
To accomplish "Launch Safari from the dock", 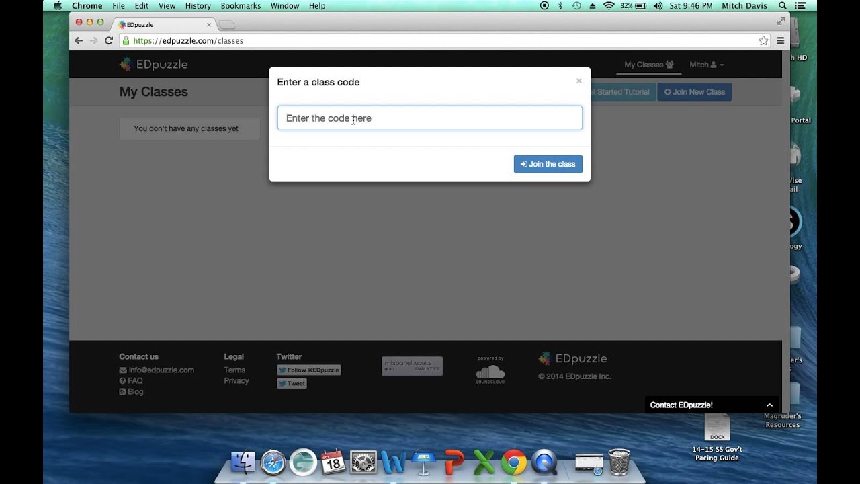I will click(273, 462).
